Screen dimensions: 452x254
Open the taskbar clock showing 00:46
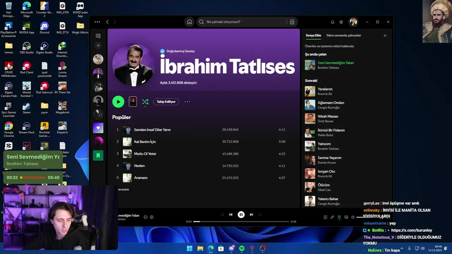(x=435, y=248)
